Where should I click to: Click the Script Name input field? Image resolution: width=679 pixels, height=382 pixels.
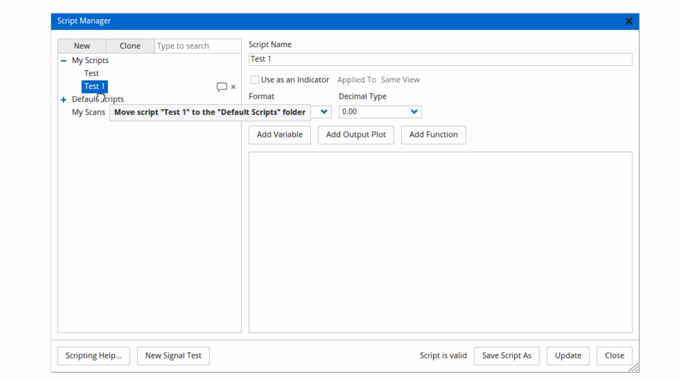click(440, 59)
